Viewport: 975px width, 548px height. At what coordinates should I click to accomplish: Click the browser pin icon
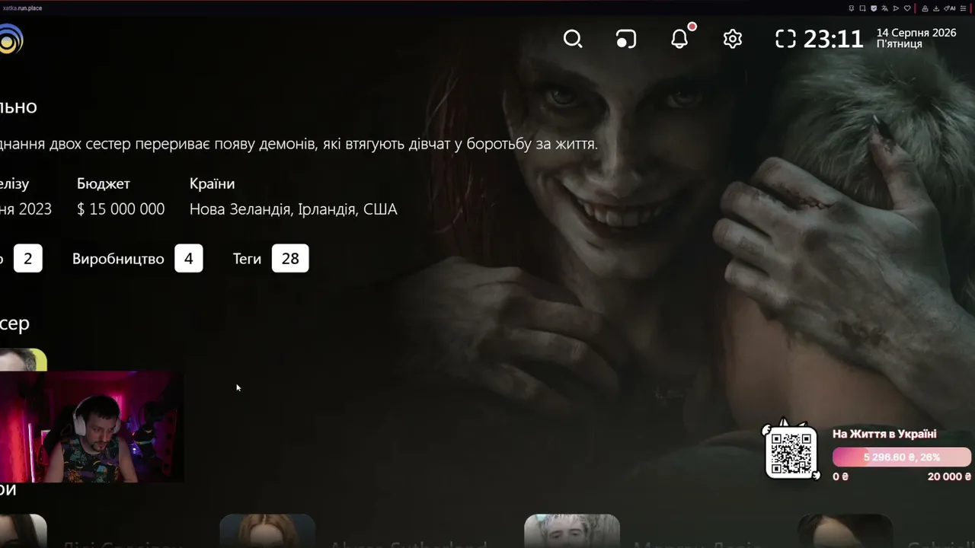(852, 8)
